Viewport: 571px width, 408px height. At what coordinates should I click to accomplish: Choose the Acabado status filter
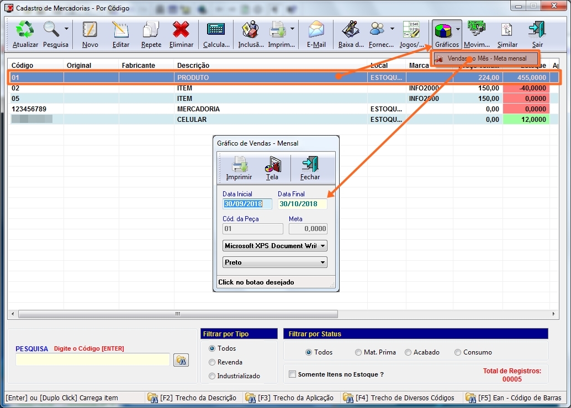click(408, 352)
